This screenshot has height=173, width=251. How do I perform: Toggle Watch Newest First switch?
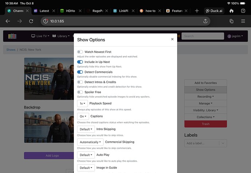80,52
